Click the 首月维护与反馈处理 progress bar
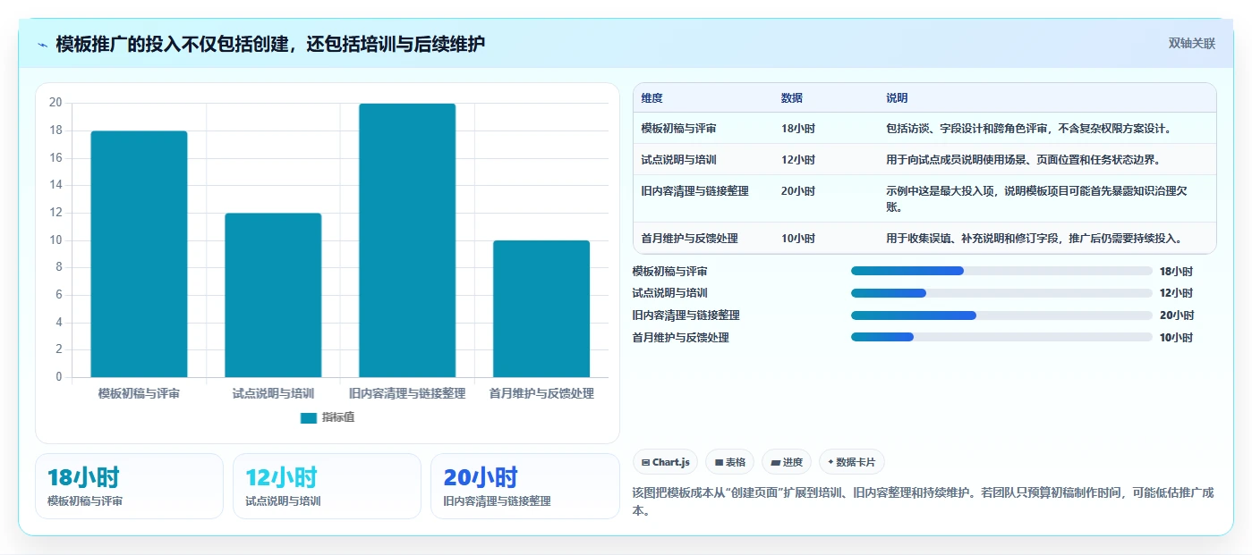This screenshot has height=555, width=1252. [1001, 337]
